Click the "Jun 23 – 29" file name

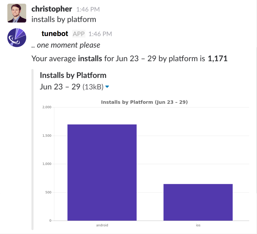60,87
